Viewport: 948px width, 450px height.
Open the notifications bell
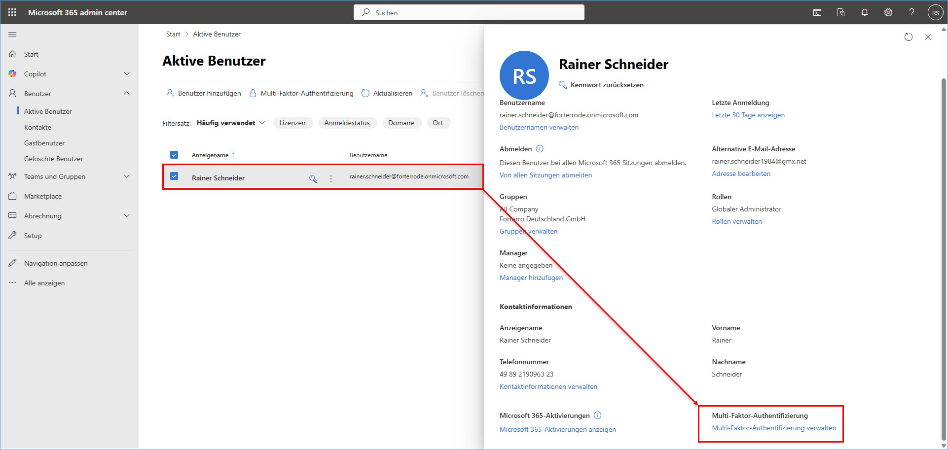pyautogui.click(x=865, y=13)
